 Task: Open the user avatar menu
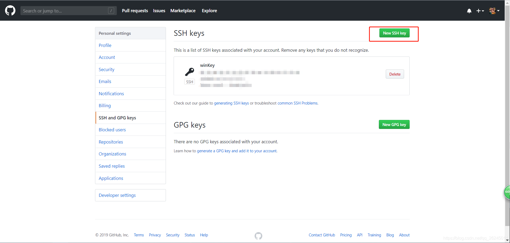coord(494,11)
